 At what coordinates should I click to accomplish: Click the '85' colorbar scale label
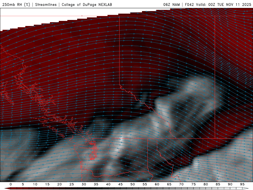(218, 184)
